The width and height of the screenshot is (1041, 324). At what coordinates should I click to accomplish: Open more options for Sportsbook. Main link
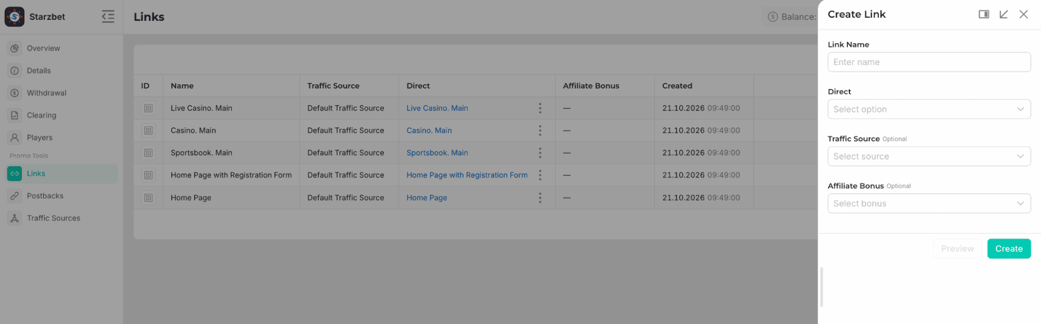[x=540, y=153]
